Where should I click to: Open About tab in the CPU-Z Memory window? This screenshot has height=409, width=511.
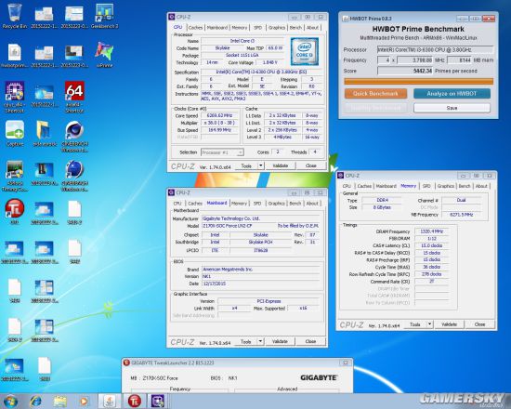(x=481, y=186)
